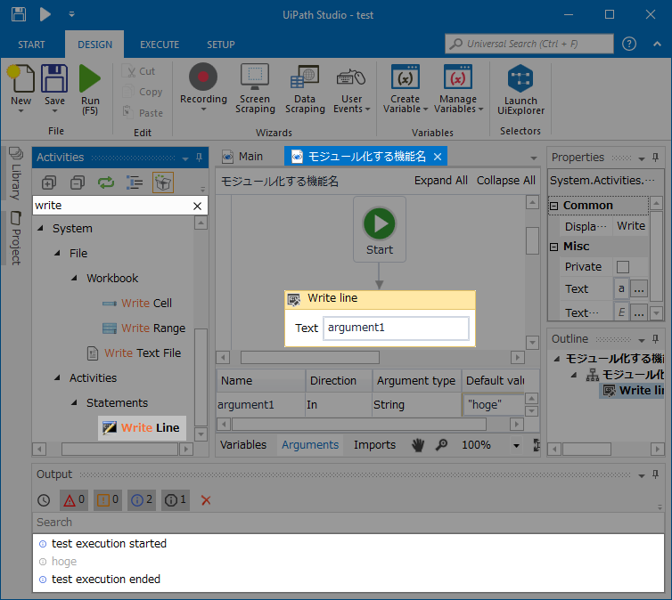This screenshot has width=672, height=600.
Task: Toggle warning messages filter in Output
Action: (108, 500)
